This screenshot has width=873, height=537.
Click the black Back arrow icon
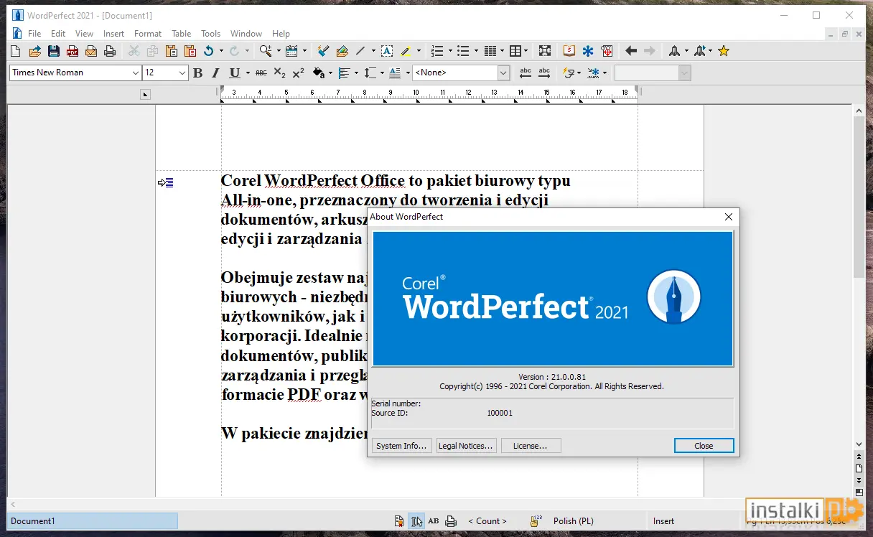[631, 51]
